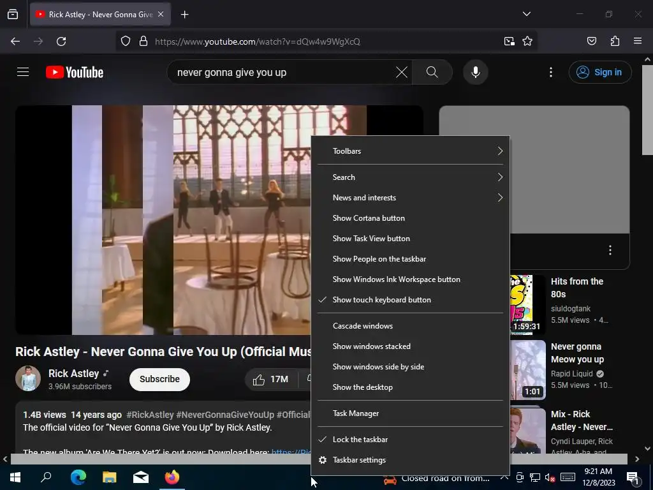
Task: Enable Show Cortana button
Action: (410, 218)
